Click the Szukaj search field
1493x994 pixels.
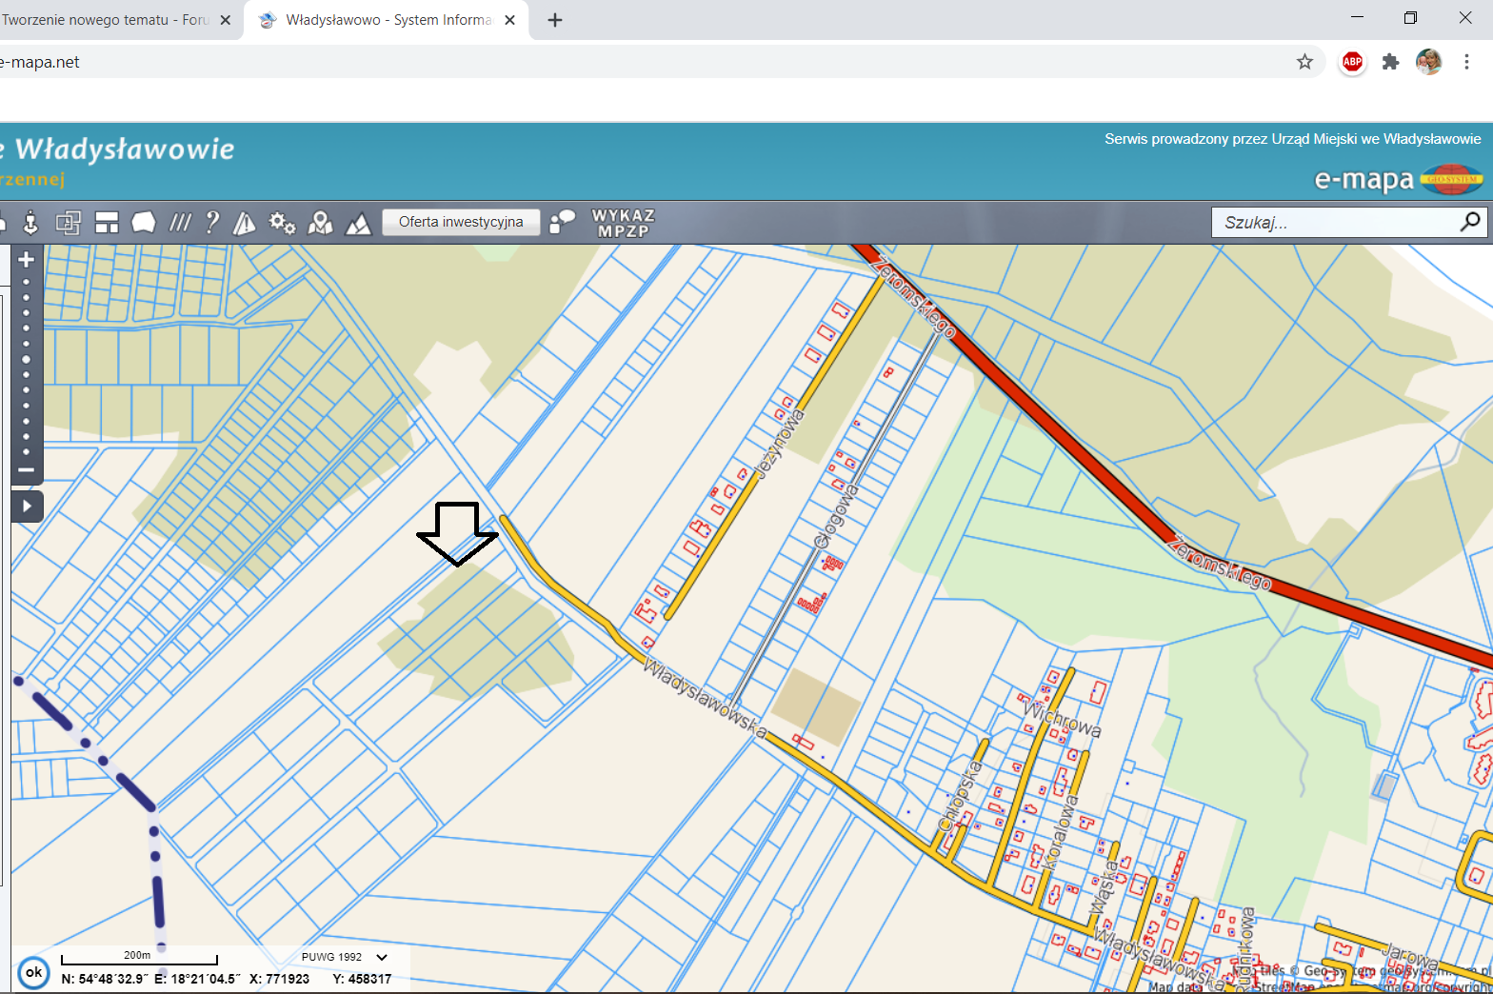[x=1338, y=223]
